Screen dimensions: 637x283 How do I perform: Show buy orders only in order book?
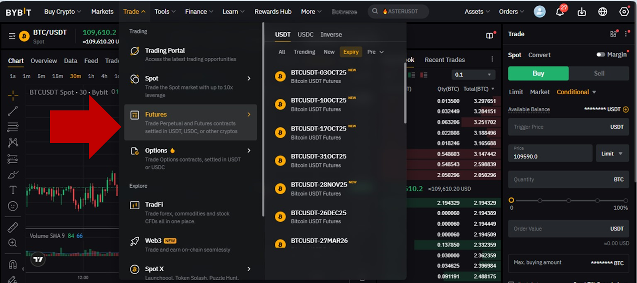coord(412,75)
